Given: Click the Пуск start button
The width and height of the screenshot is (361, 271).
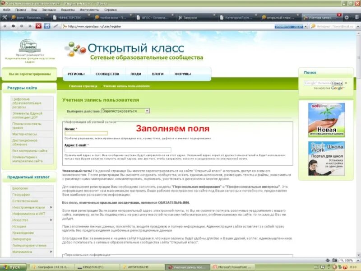Looking at the screenshot, I should point(13,267).
